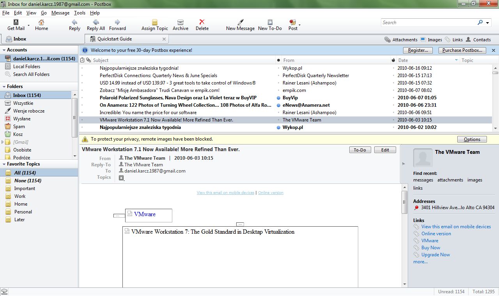Toggle read status dot for the BuyVip message
The image size is (499, 296).
point(278,98)
